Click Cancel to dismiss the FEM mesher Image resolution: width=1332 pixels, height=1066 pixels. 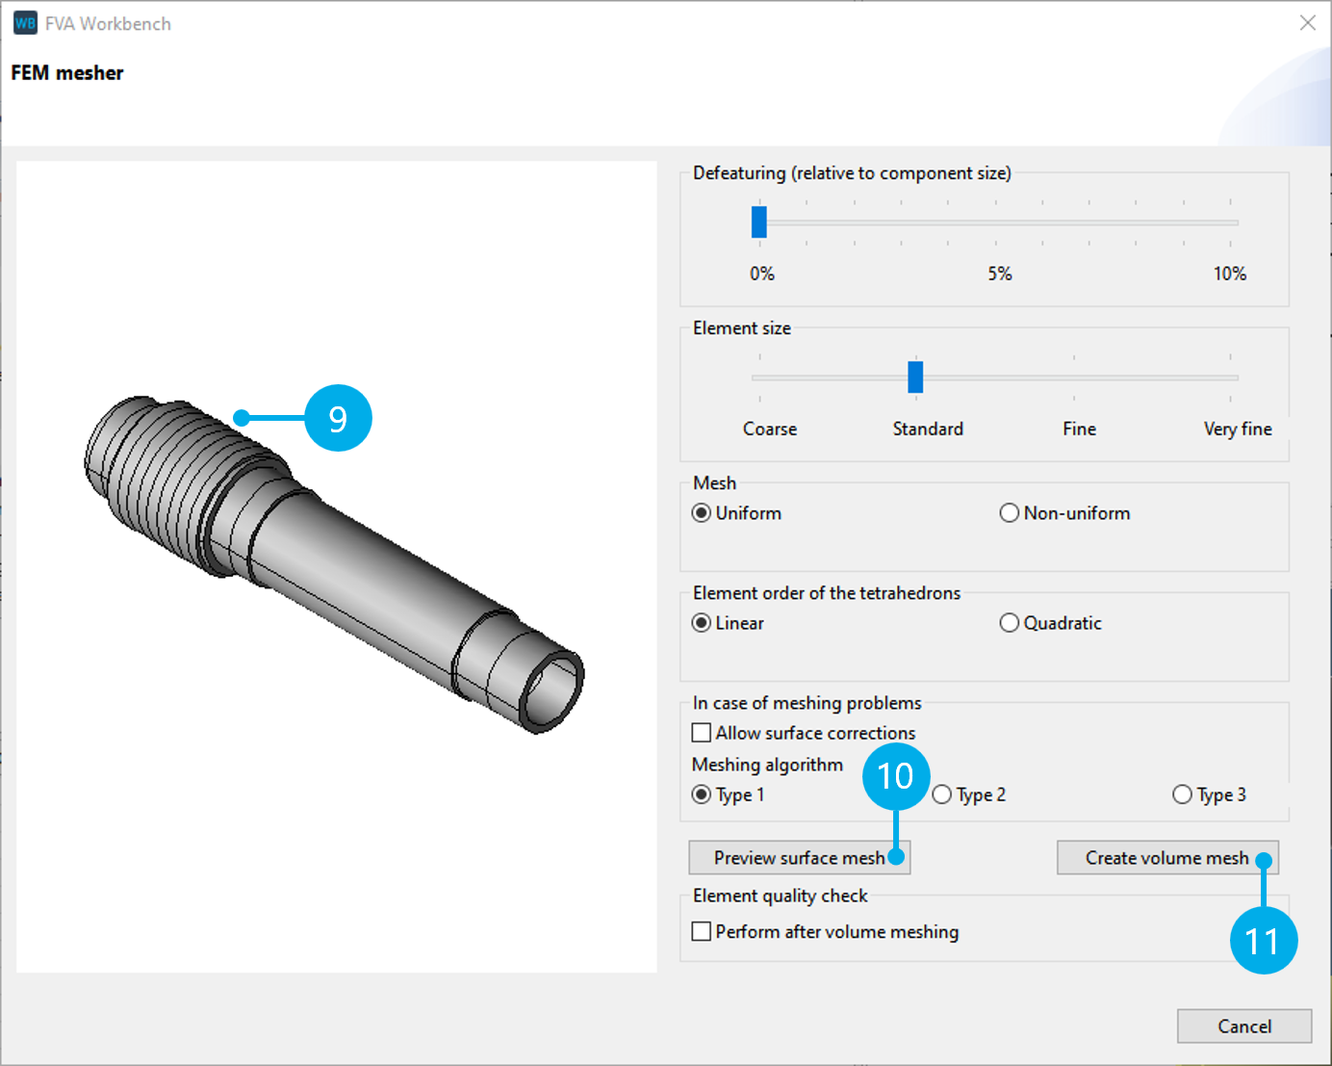point(1244,1026)
